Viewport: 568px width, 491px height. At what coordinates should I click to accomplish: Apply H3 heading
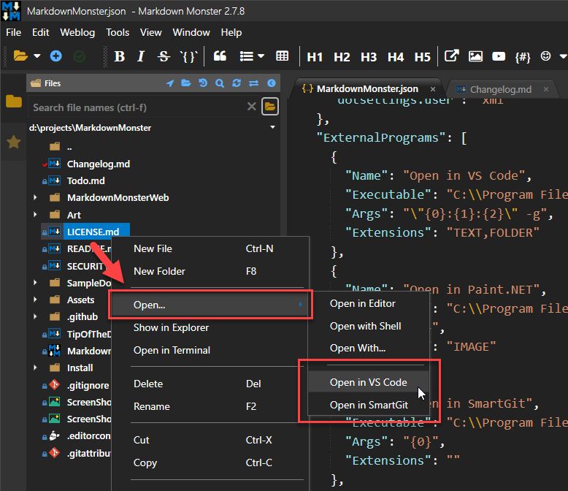(x=369, y=57)
